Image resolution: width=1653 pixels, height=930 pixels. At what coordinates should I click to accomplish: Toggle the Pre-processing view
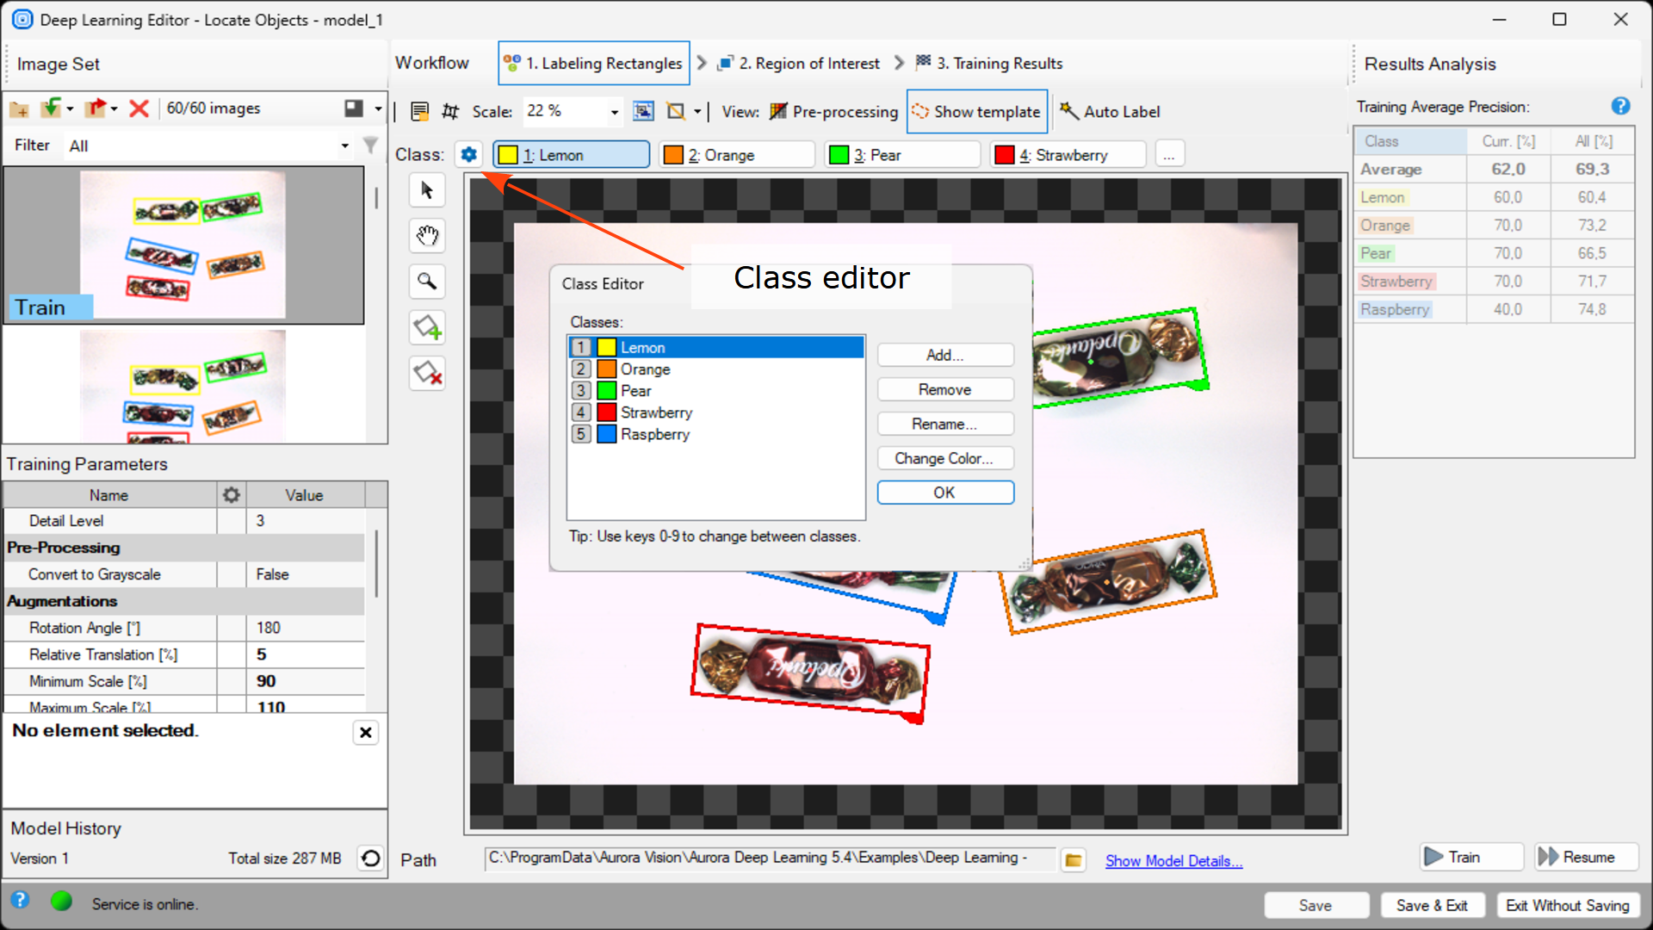833,112
